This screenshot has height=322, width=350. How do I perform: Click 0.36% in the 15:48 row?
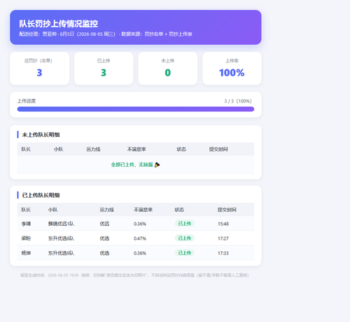click(x=140, y=224)
